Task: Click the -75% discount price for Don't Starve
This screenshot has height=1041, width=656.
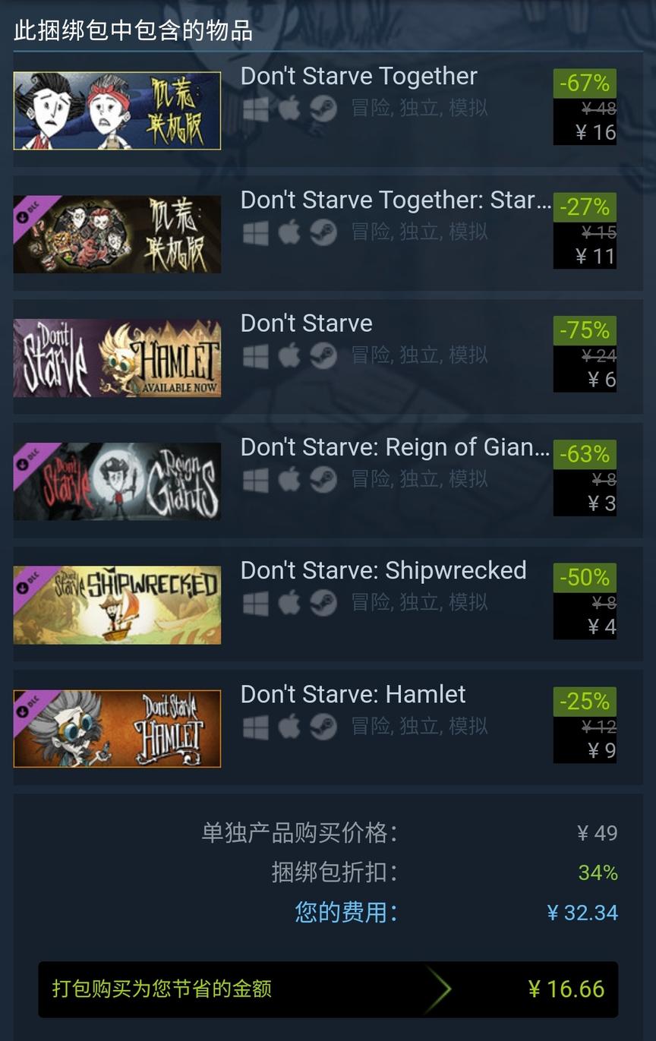Action: point(585,354)
